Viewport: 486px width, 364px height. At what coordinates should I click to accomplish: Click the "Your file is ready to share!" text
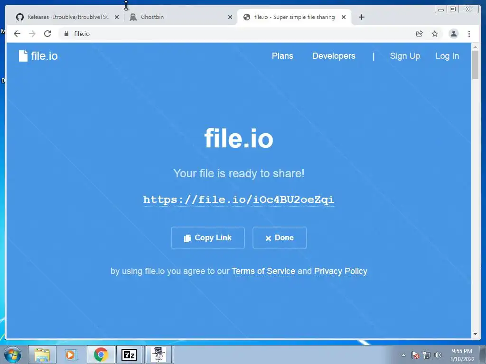(239, 173)
